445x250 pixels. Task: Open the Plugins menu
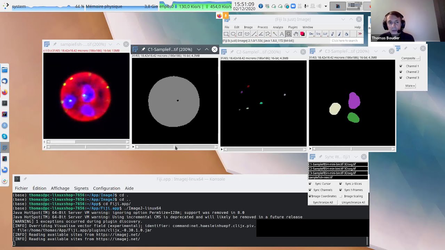tap(293, 27)
